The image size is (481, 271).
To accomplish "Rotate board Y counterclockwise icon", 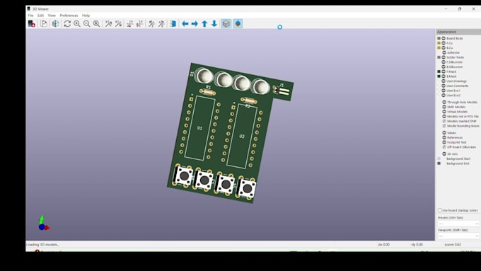I will (x=140, y=23).
